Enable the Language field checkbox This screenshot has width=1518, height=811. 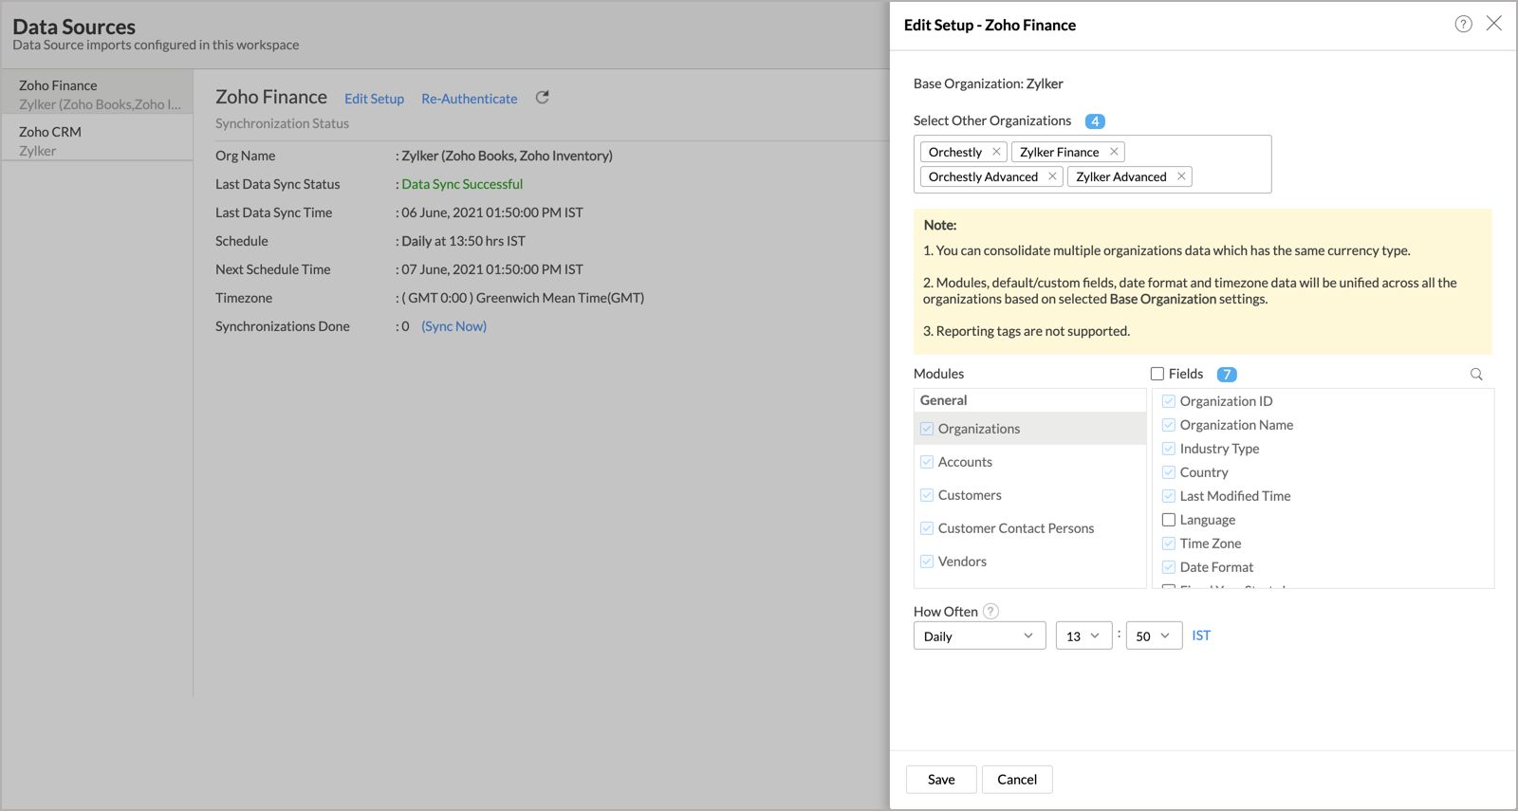[1169, 520]
